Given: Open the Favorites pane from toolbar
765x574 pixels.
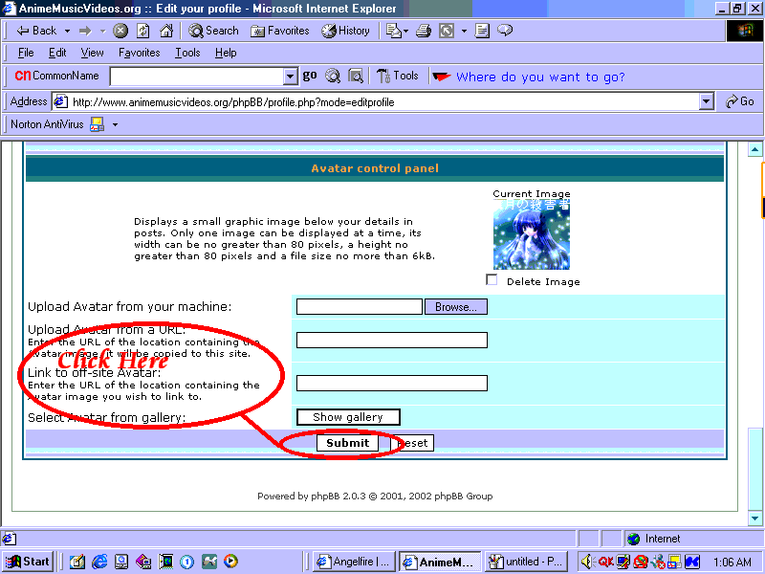Looking at the screenshot, I should click(280, 31).
